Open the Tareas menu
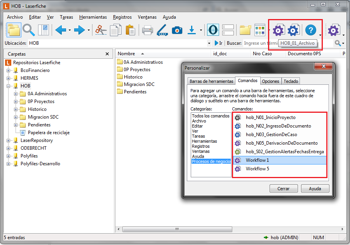The image size is (350, 245). (66, 17)
